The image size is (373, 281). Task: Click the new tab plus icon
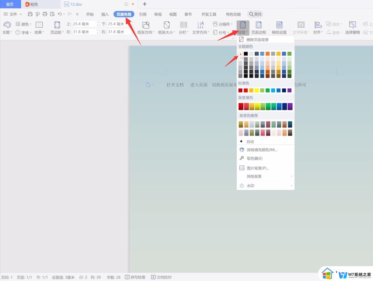pyautogui.click(x=145, y=4)
